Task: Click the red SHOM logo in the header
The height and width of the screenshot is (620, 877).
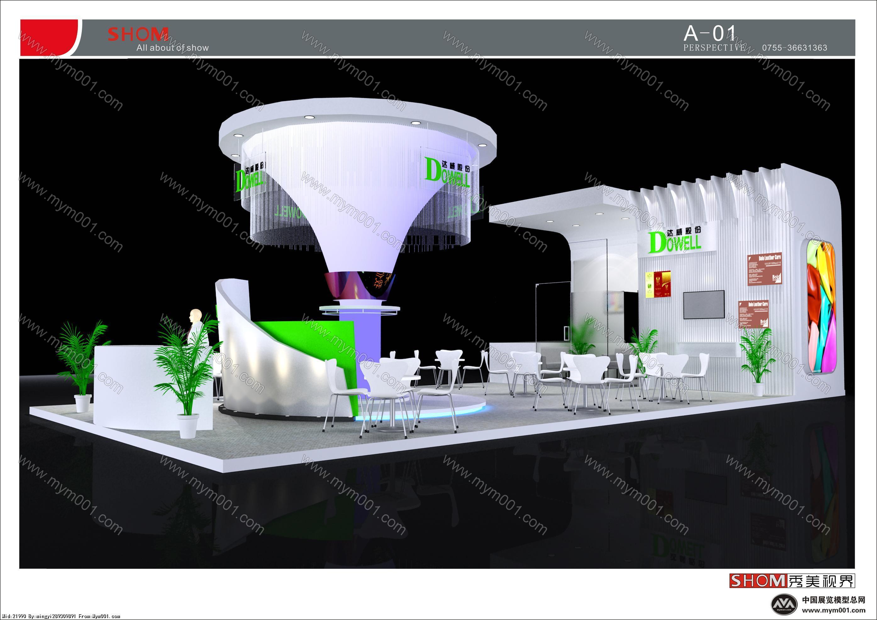Action: pos(138,34)
